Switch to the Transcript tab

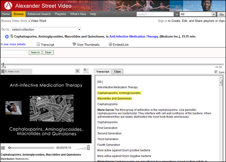click(103, 72)
